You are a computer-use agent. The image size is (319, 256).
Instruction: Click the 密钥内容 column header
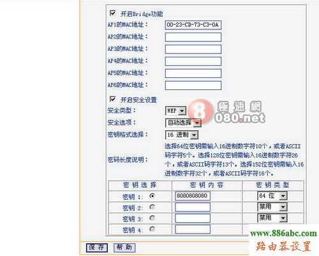click(x=207, y=185)
